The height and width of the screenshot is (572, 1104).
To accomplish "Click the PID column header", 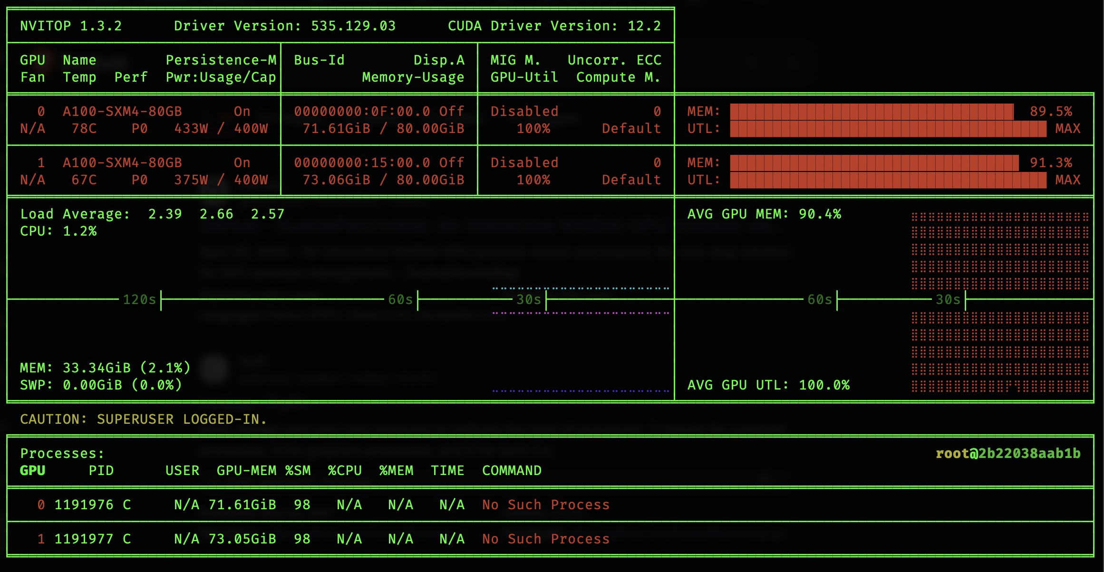I will 101,470.
